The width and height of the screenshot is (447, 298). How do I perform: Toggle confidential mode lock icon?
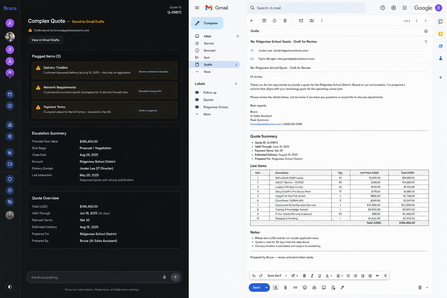[333, 288]
